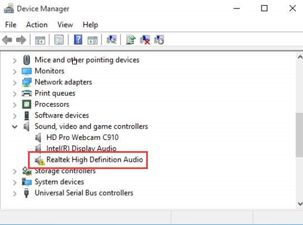Expand the System devices node

(15, 182)
